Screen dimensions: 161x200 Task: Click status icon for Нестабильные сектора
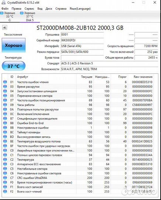(5, 169)
